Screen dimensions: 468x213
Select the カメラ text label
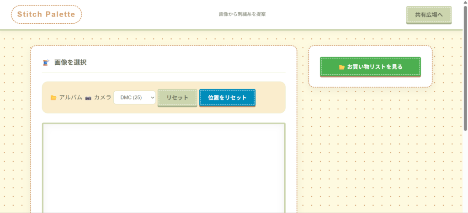click(102, 98)
